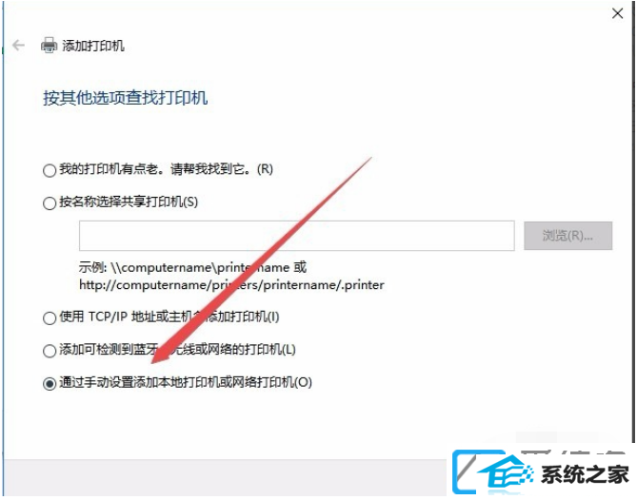Click the \\computername\printername example text
The image size is (637, 500).
pos(199,267)
